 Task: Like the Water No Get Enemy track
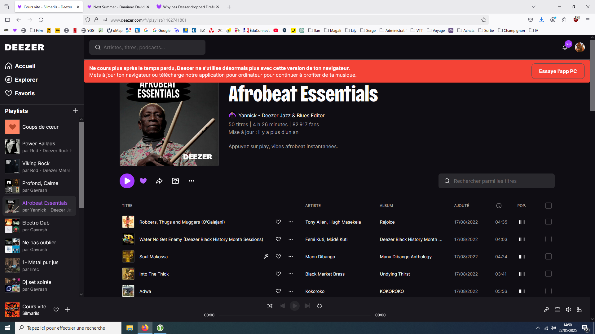278,239
